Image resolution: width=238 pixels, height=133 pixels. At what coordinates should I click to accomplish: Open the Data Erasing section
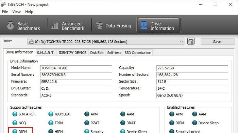pyautogui.click(x=114, y=26)
